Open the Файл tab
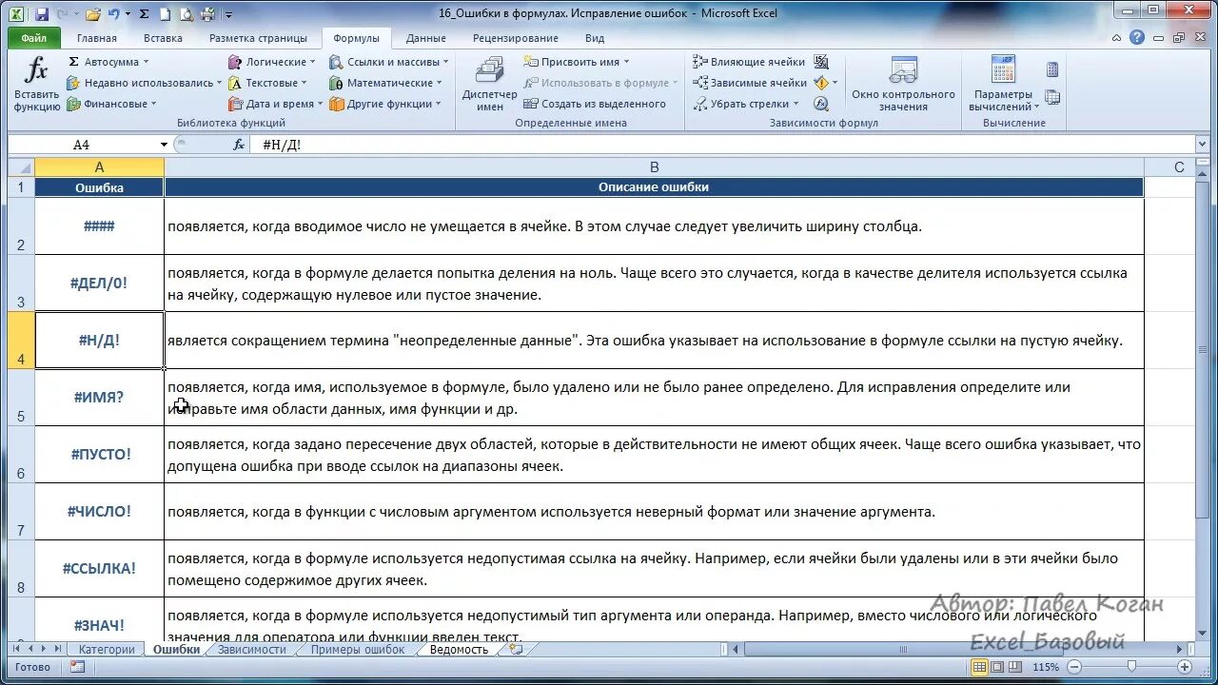The height and width of the screenshot is (685, 1218). pos(34,38)
